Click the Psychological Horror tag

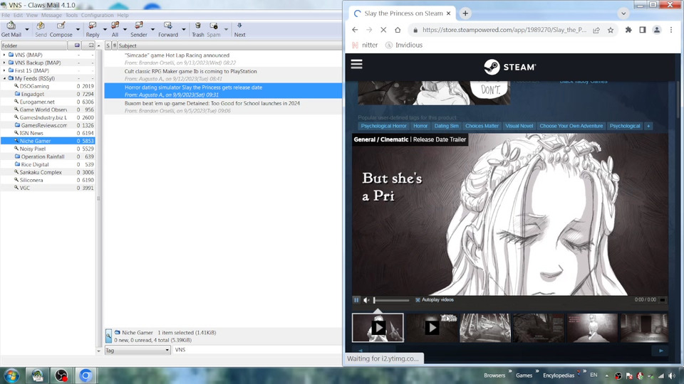click(x=383, y=126)
